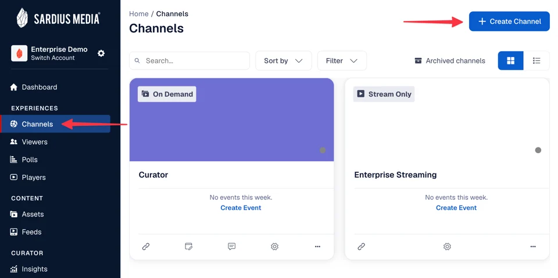Open Curator channel settings gear
The image size is (558, 278).
click(x=274, y=246)
